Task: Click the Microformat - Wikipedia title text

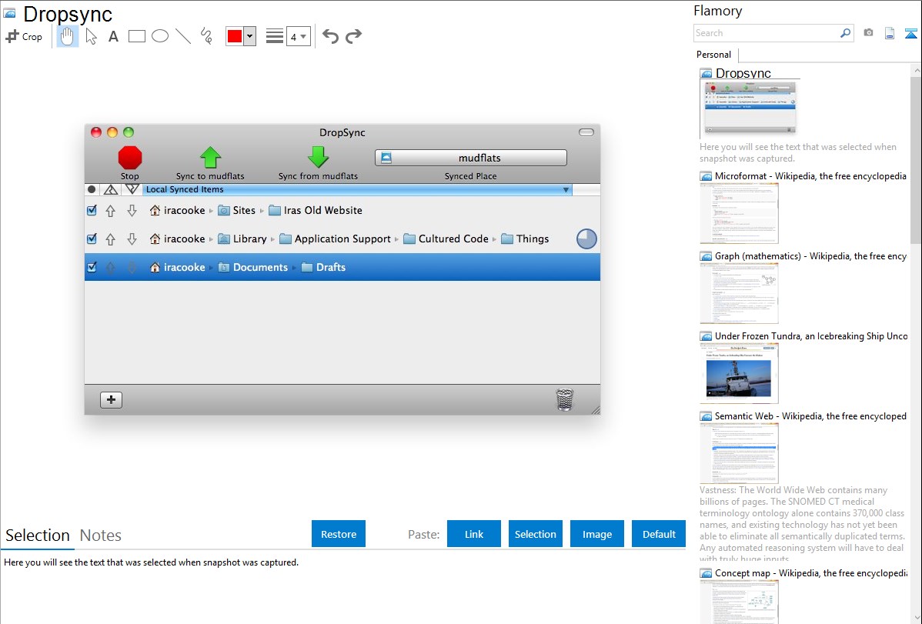Action: click(x=810, y=176)
